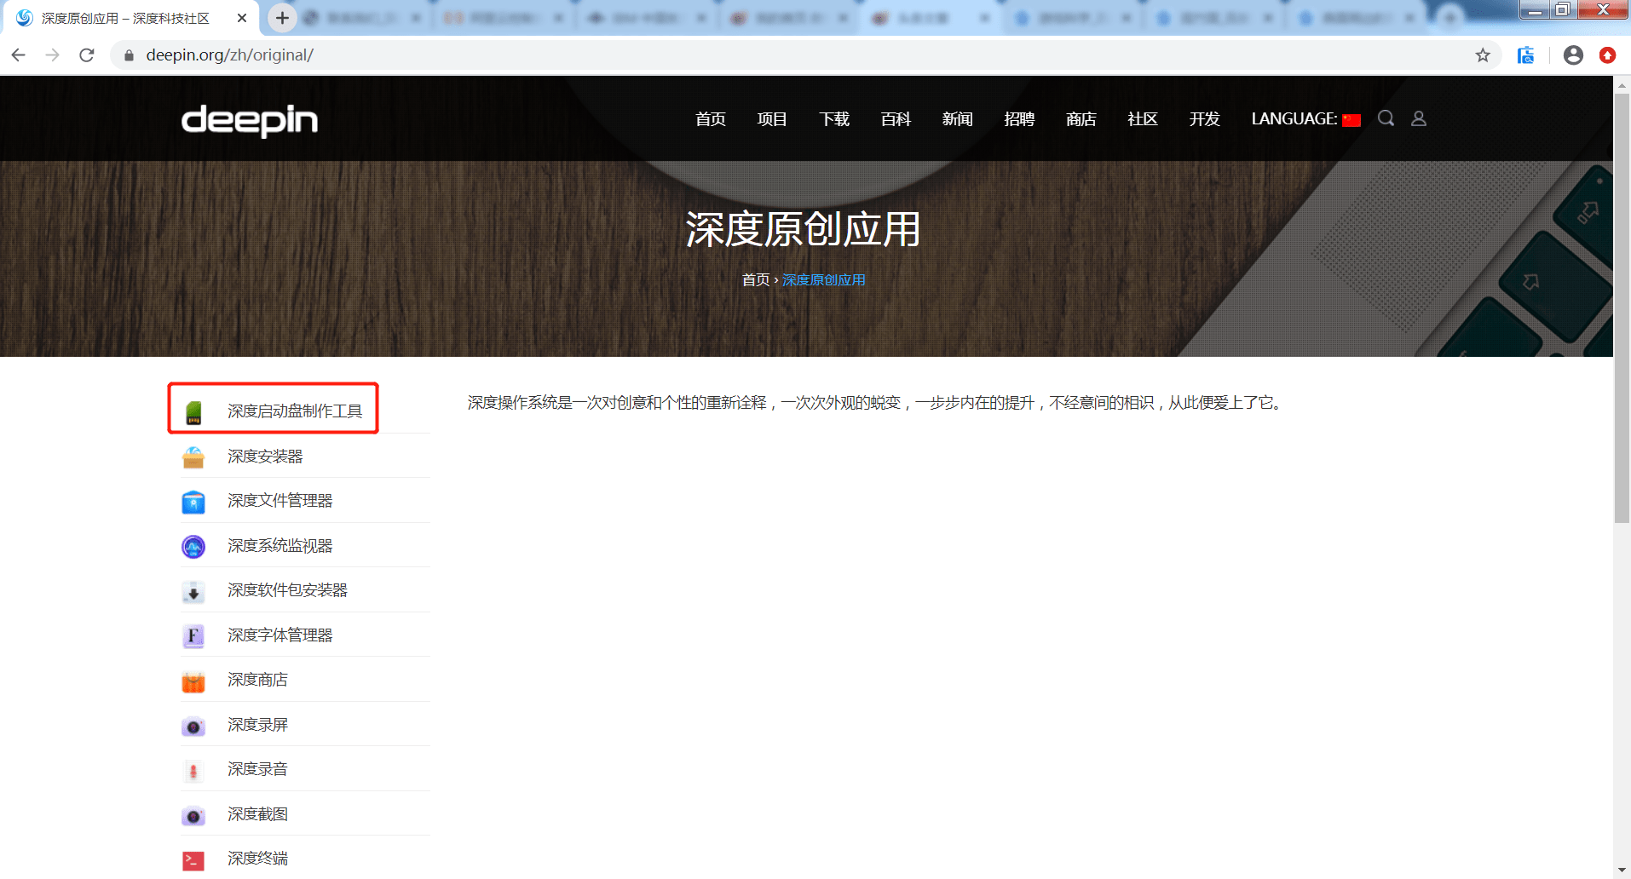The height and width of the screenshot is (879, 1631).
Task: Click the red update icon in browser toolbar
Action: [x=1608, y=55]
